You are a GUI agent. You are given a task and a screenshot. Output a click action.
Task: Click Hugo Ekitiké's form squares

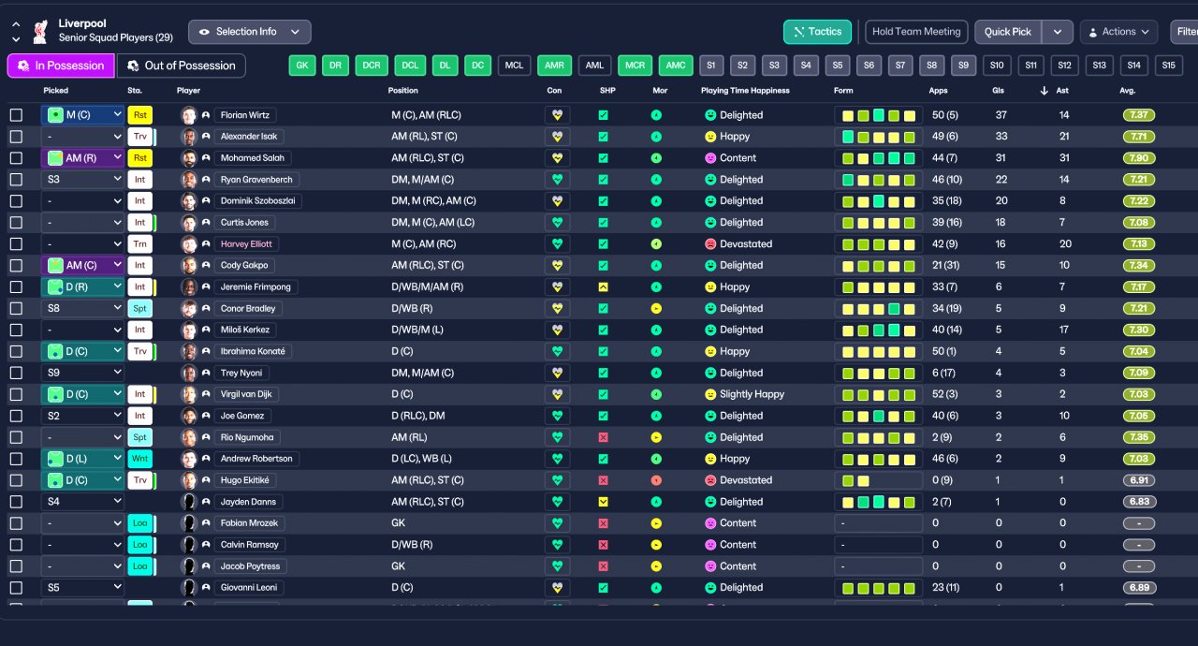[879, 480]
